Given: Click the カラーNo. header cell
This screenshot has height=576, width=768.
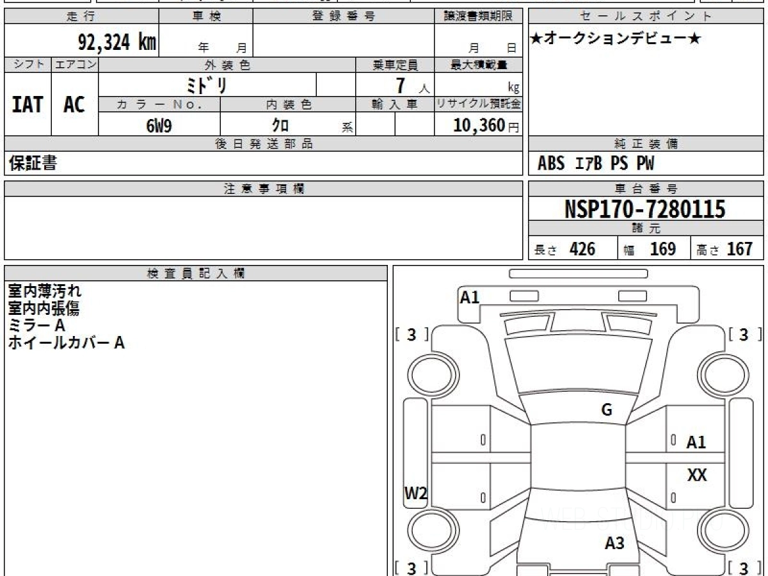Looking at the screenshot, I should (159, 104).
